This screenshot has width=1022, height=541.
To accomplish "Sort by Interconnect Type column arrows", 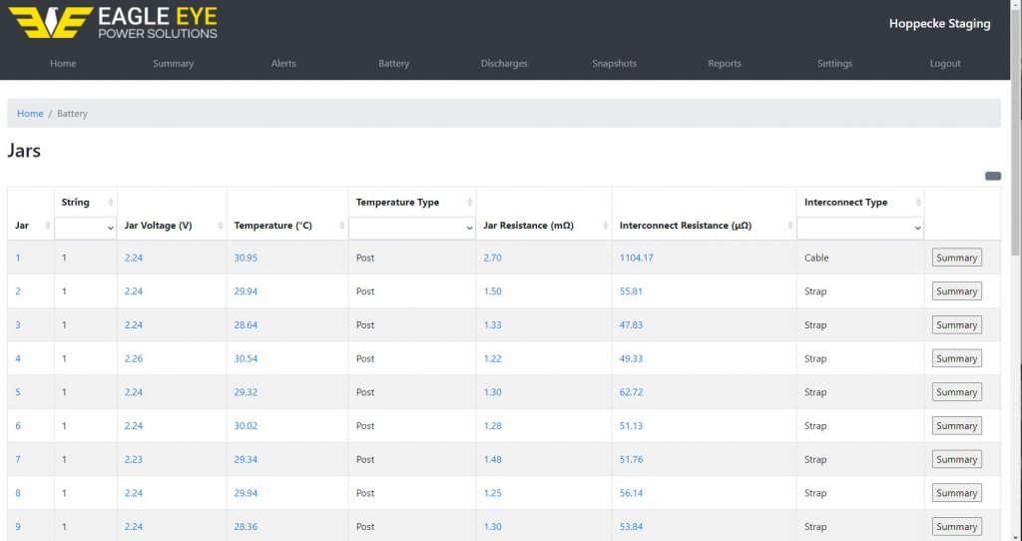I will coord(918,202).
